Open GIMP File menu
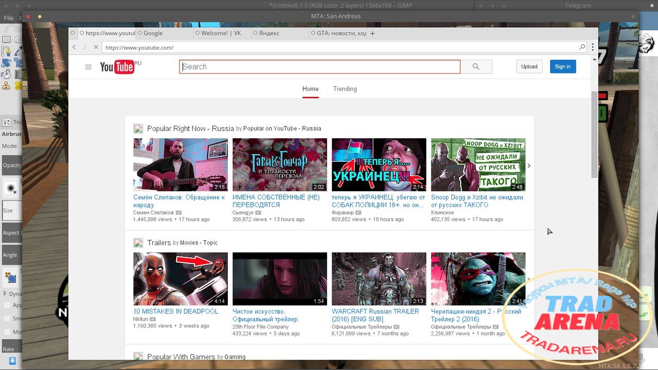 9,18
